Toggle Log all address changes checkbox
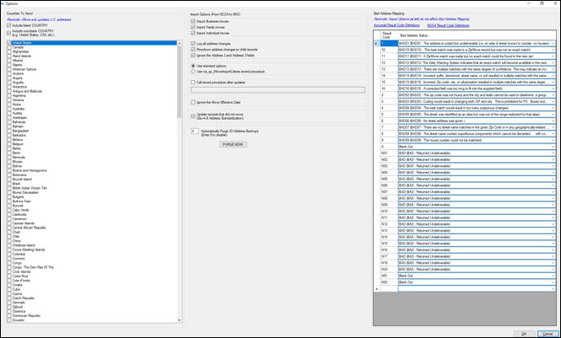561x338 pixels. click(x=193, y=44)
